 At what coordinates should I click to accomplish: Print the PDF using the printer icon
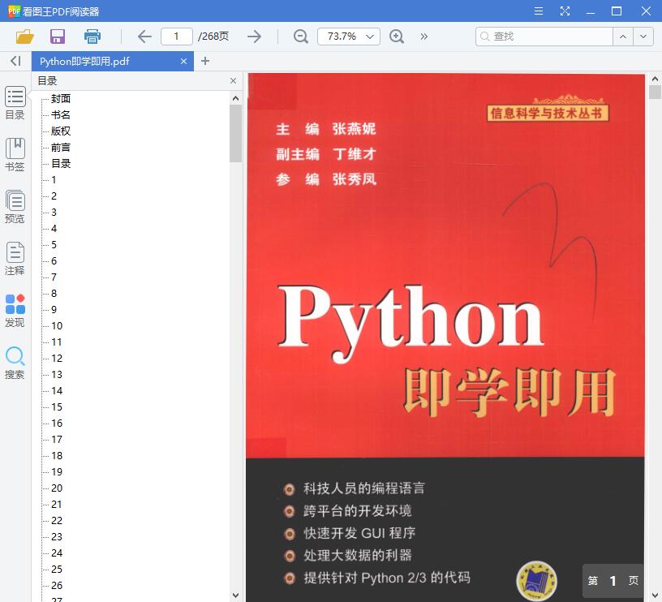tap(92, 37)
